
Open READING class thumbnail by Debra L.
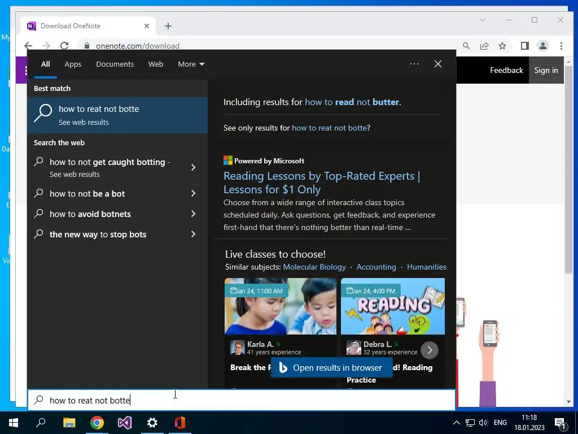[x=393, y=306]
